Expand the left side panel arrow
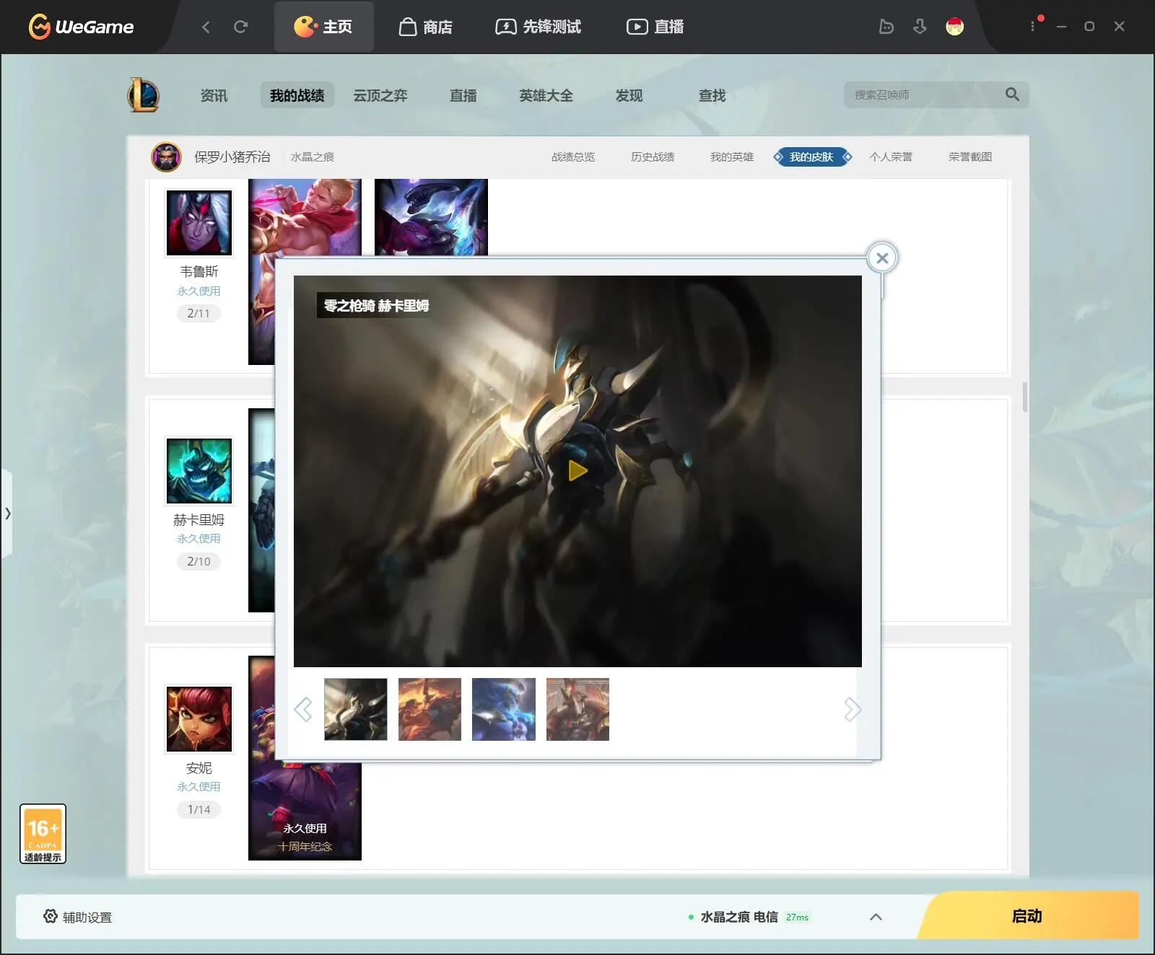This screenshot has width=1155, height=955. (x=7, y=514)
